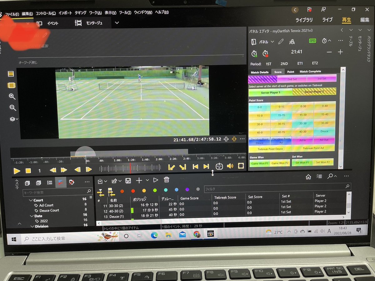
Task: Click the pencil edit icon in the panel editor
Action: (x=281, y=41)
